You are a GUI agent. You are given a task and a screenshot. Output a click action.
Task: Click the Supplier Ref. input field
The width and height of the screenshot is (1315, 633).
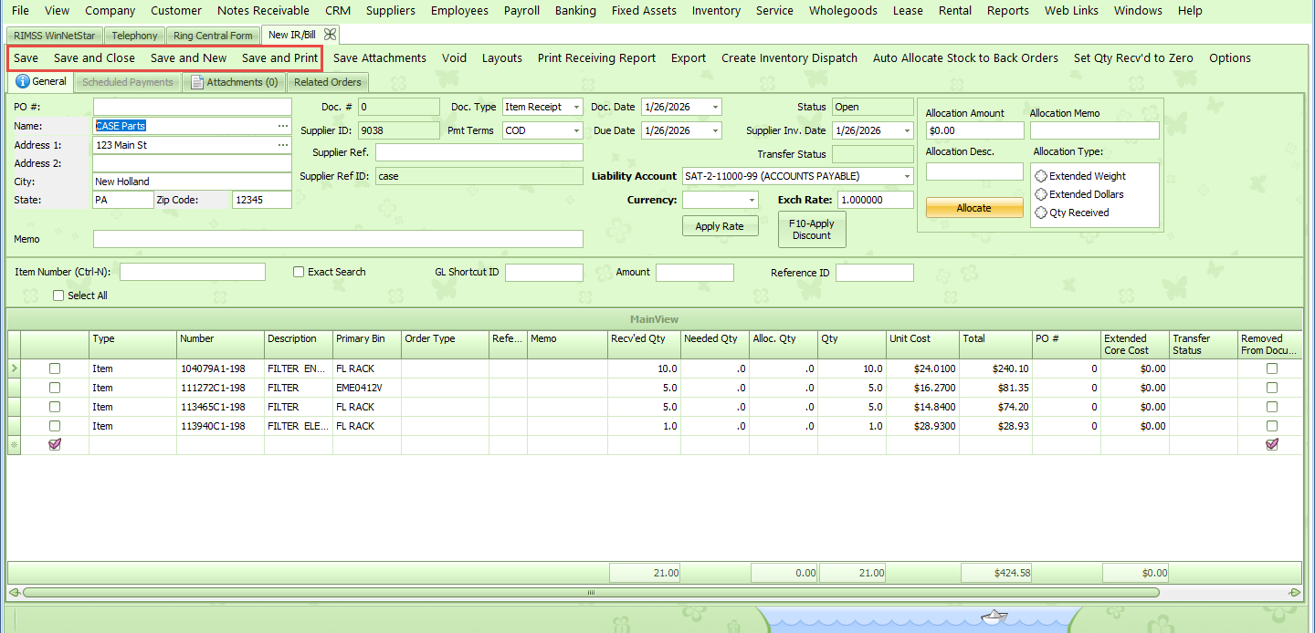[479, 152]
